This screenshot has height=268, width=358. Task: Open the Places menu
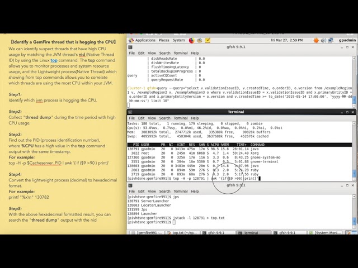(164, 40)
